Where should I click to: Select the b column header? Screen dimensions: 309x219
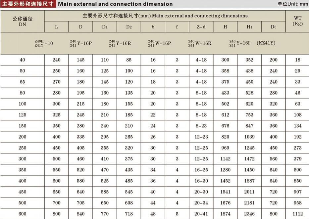pyautogui.click(x=152, y=27)
